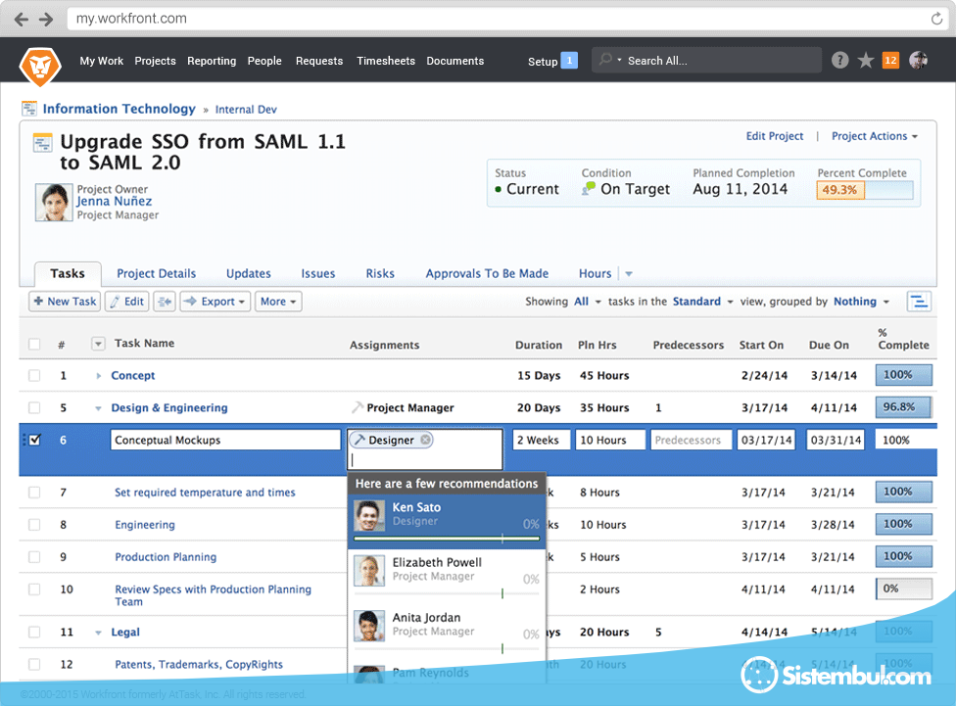Viewport: 956px width, 706px height.
Task: Click the Information Technology portfolio icon
Action: 29,109
